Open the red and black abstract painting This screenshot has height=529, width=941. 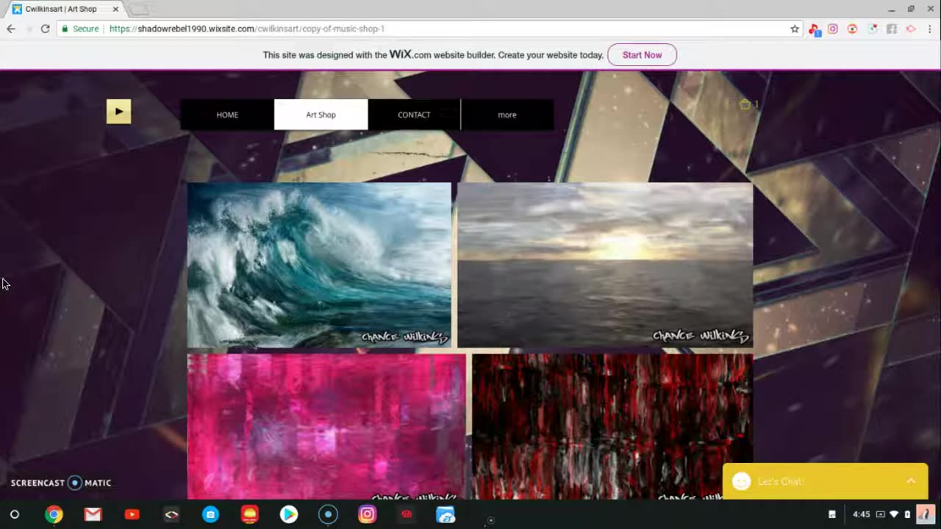click(612, 426)
